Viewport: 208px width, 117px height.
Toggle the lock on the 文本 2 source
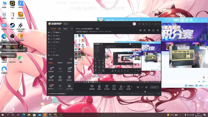point(51,42)
